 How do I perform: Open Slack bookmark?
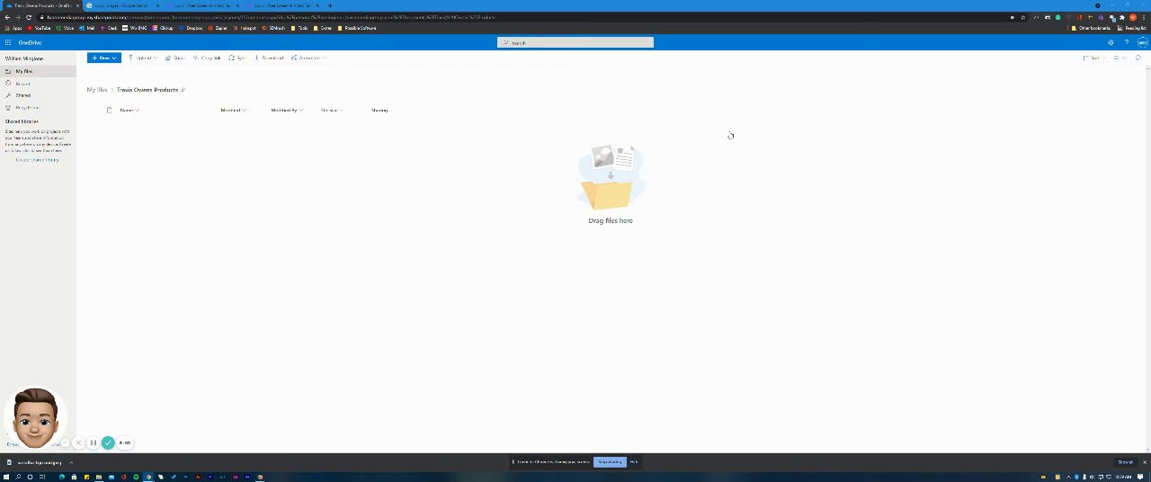109,28
